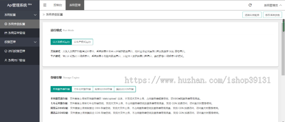
Task: Click the 修改系统参数 button
Action: pyautogui.click(x=272, y=15)
